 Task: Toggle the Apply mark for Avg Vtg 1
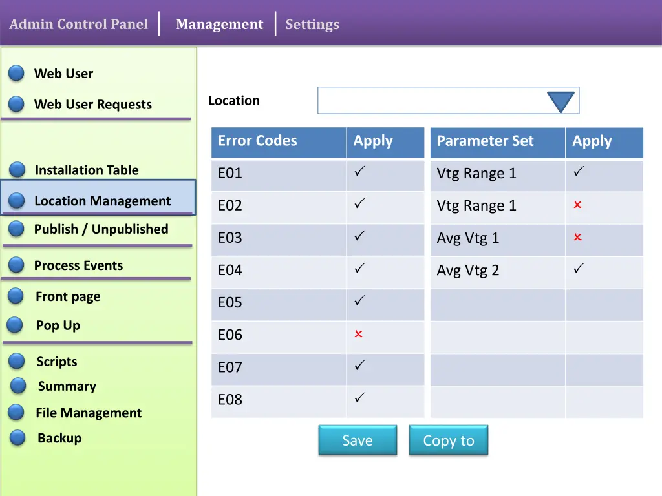click(x=577, y=237)
